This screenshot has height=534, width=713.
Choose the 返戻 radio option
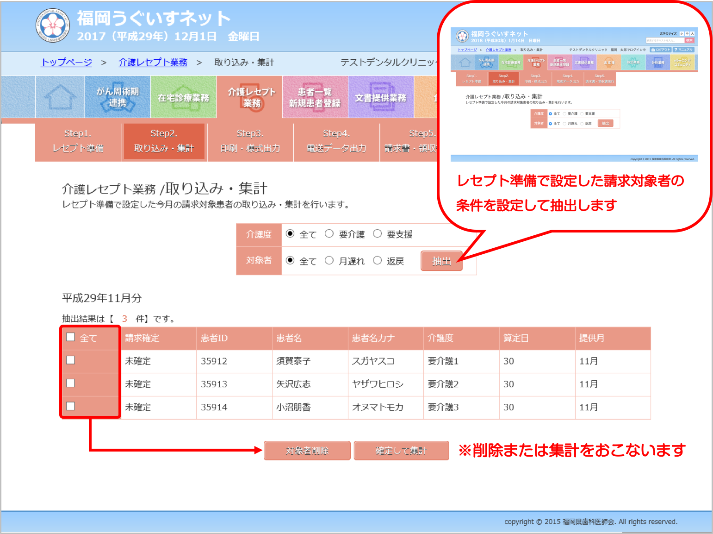tap(378, 261)
